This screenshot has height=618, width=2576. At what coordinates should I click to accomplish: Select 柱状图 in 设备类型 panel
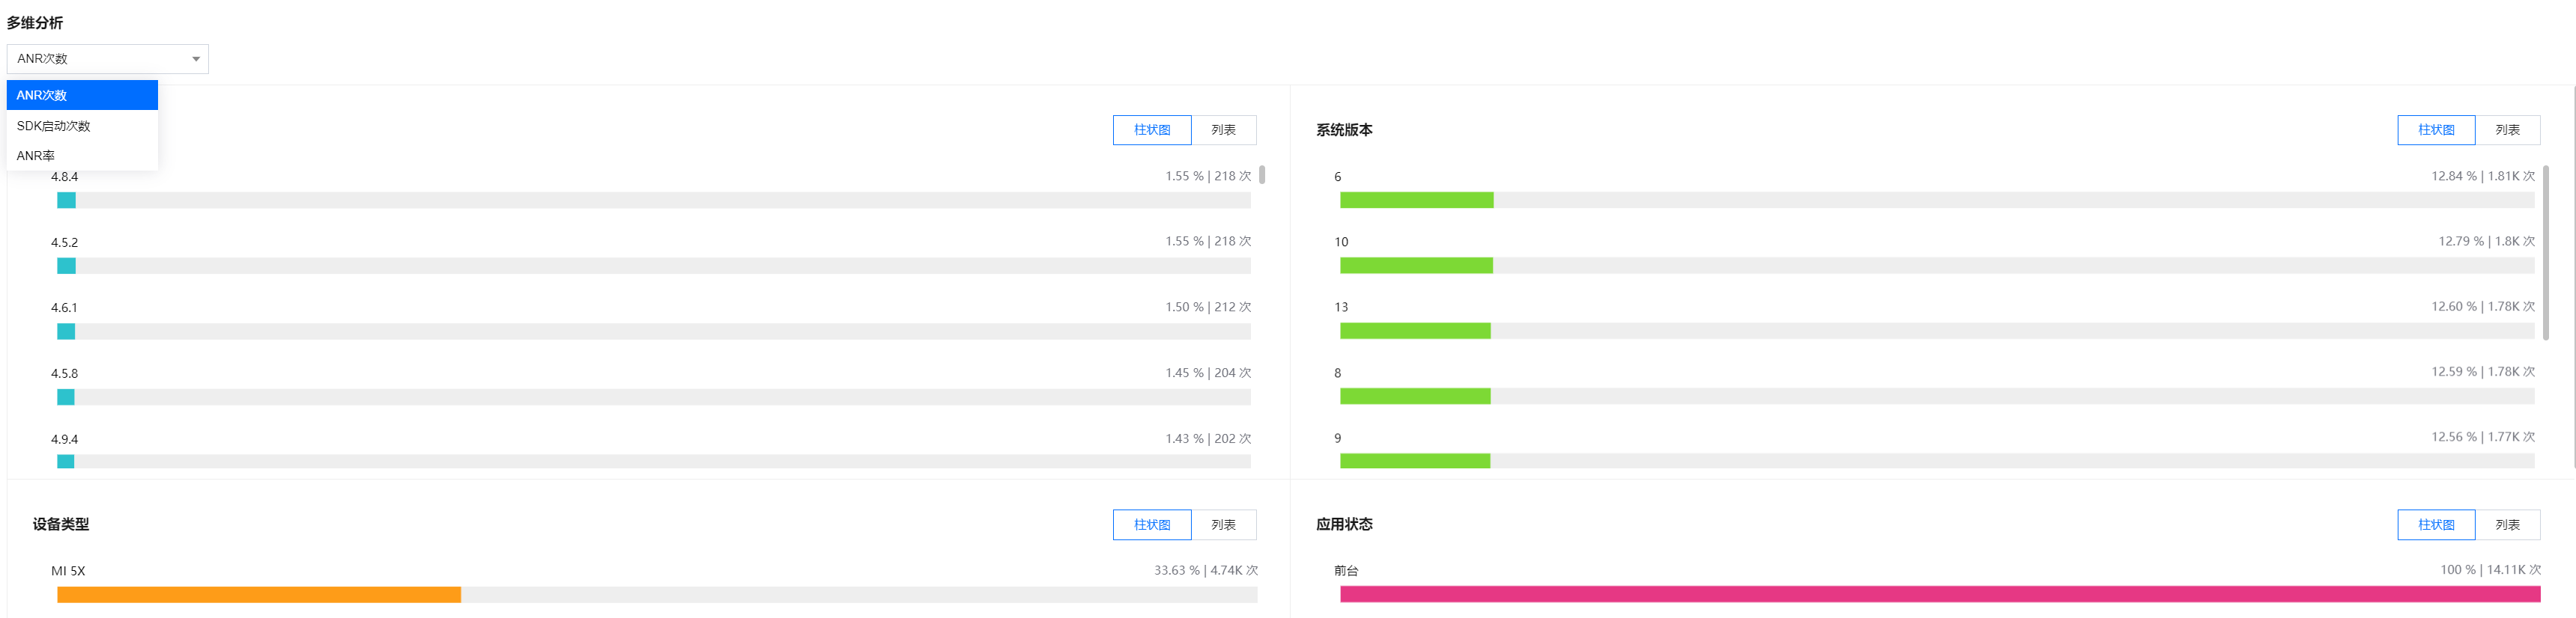click(x=1151, y=524)
